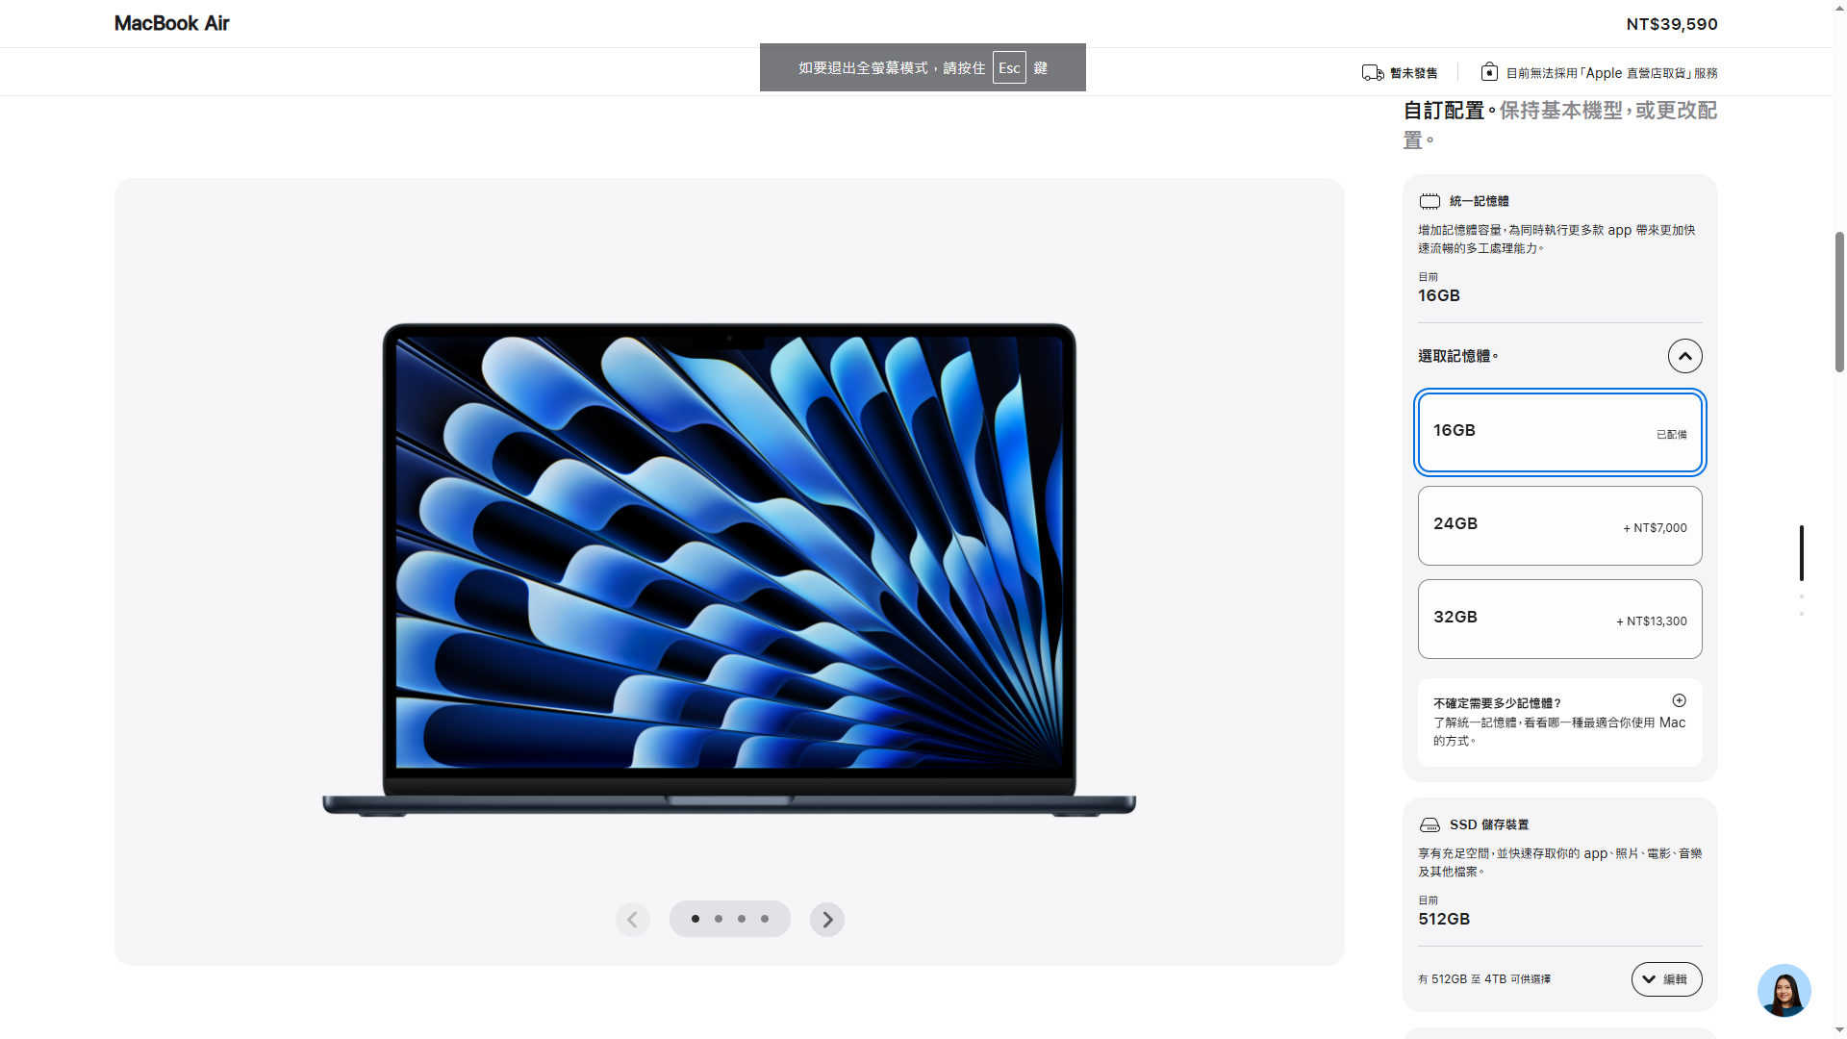The image size is (1847, 1039).
Task: Click the page vertical scrollbar thumb
Action: coord(1839,300)
